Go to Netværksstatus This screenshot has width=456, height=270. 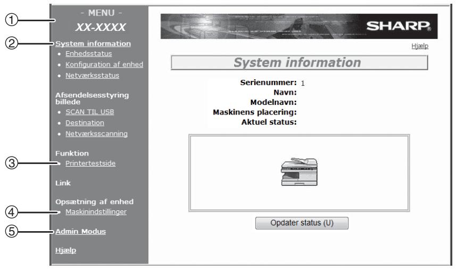tap(92, 76)
